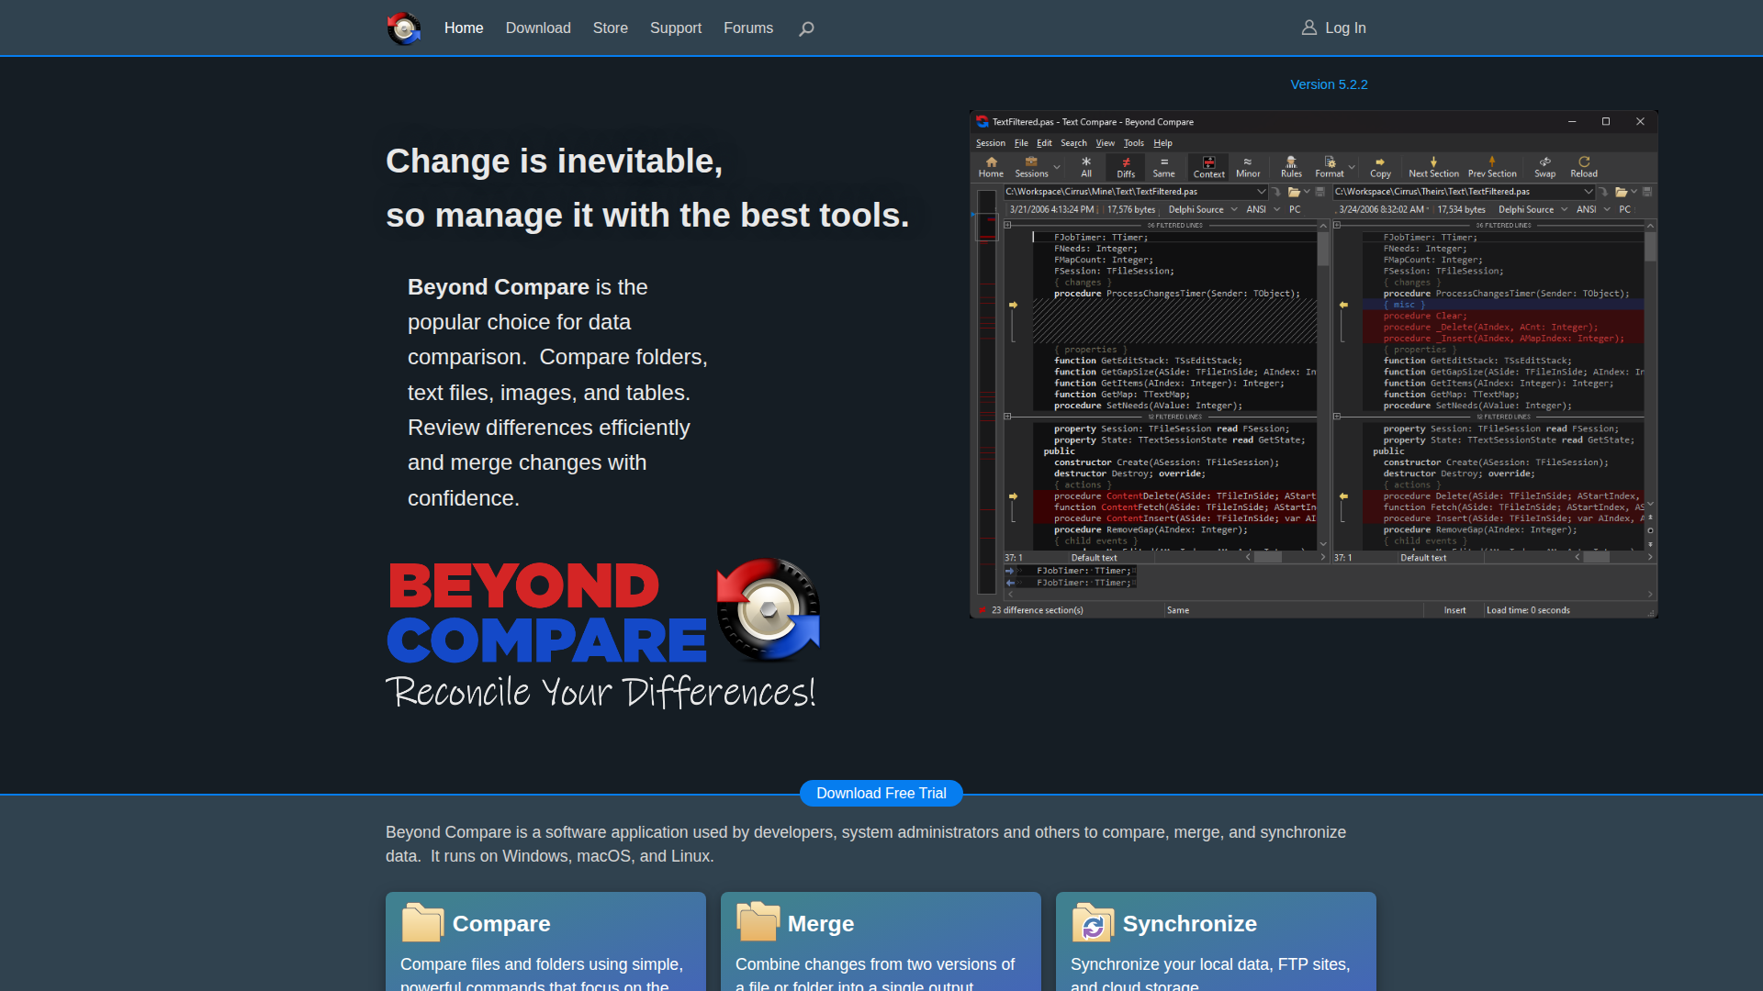The width and height of the screenshot is (1763, 991).
Task: Click the '23 difference section(s)' status text
Action: 1037,610
